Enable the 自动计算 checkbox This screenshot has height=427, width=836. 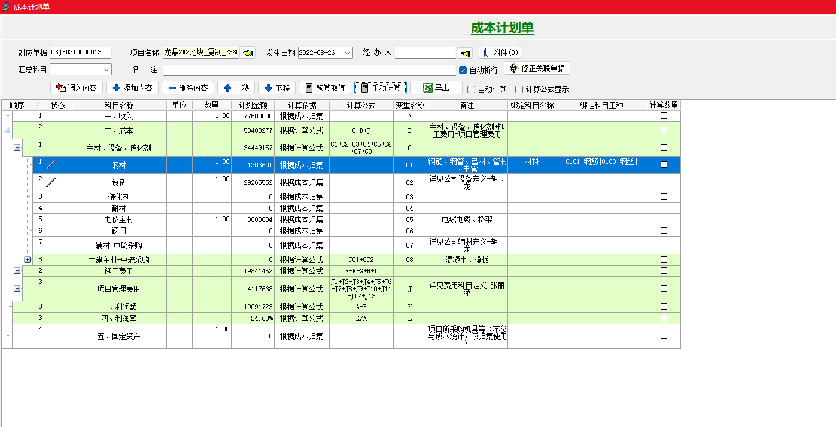[x=472, y=90]
